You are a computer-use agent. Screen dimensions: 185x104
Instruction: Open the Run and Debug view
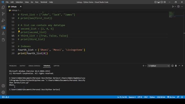[3, 20]
